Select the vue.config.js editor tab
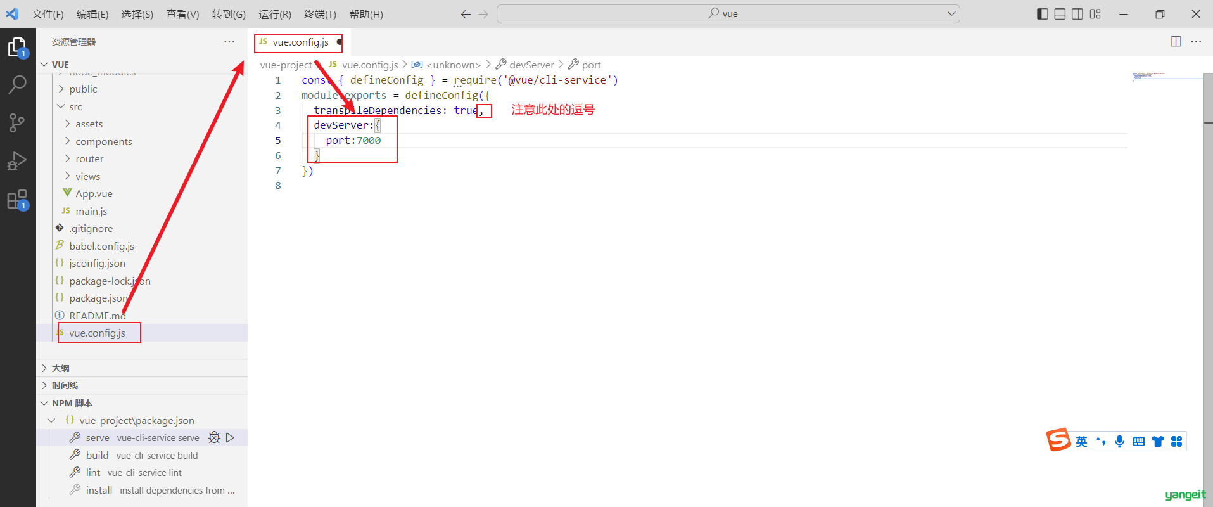This screenshot has width=1213, height=507. point(299,42)
